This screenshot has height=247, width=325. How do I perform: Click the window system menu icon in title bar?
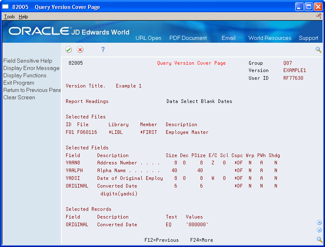[x=6, y=7]
